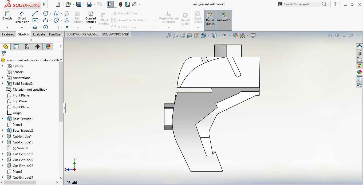The width and height of the screenshot is (363, 185).
Task: Select the Polygon sketch tool
Action: 46,27
